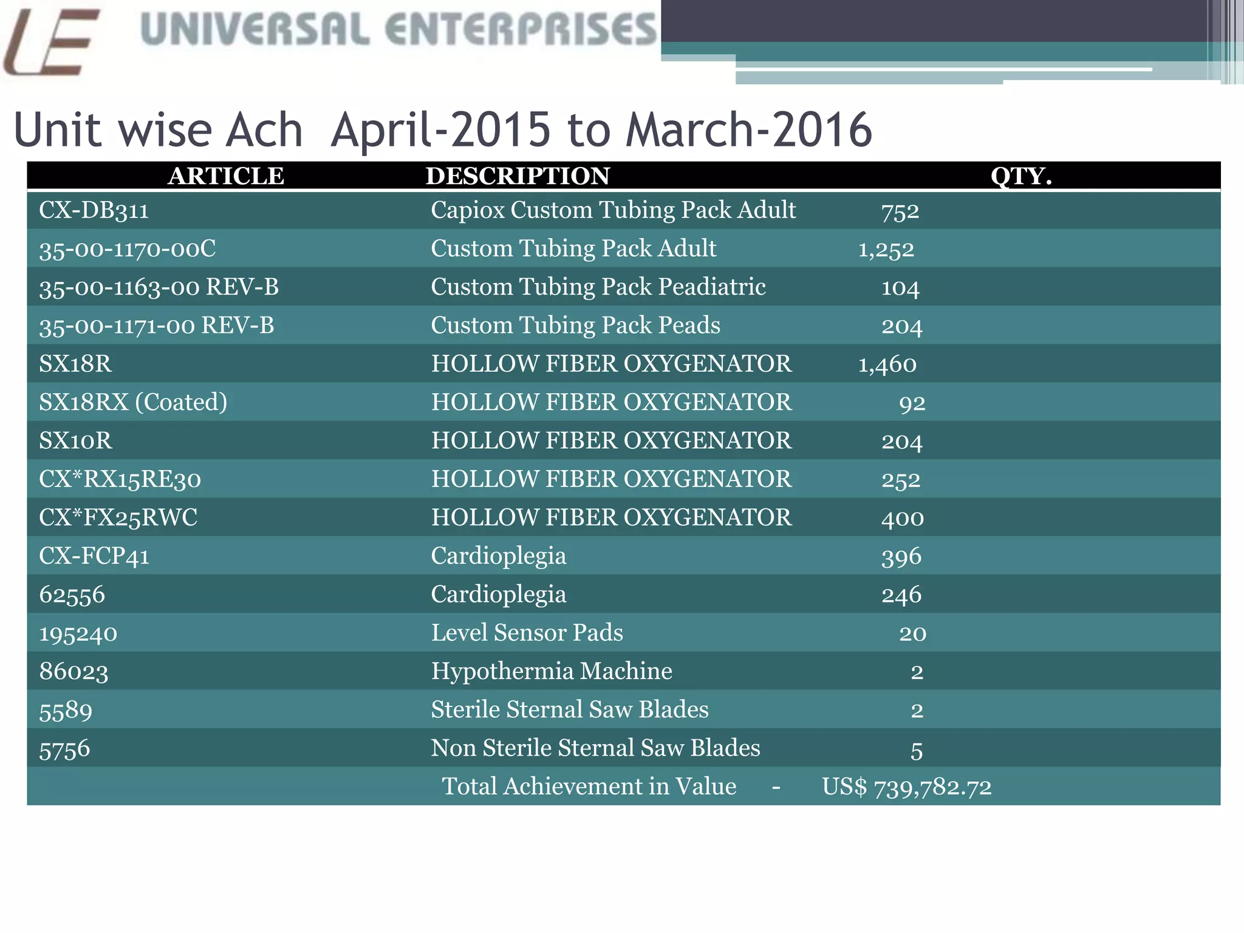Click quantity value 1,252
Image resolution: width=1244 pixels, height=933 pixels.
[886, 250]
